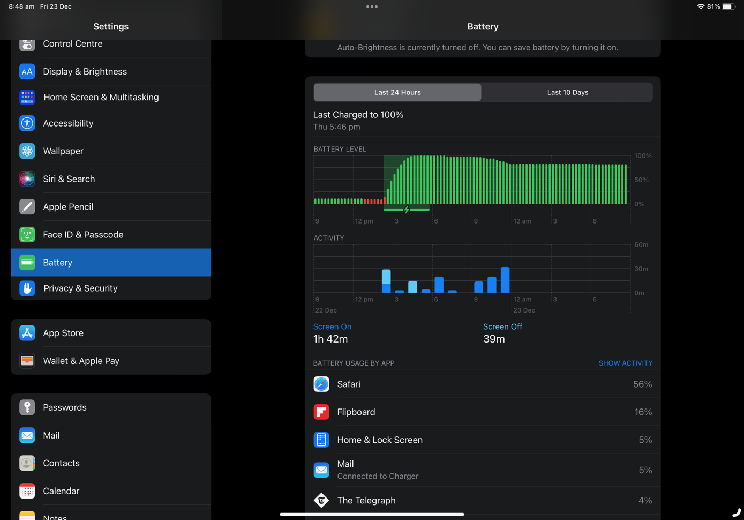Image resolution: width=744 pixels, height=520 pixels.
Task: Tap Screen On 1h 42m value
Action: click(x=330, y=339)
